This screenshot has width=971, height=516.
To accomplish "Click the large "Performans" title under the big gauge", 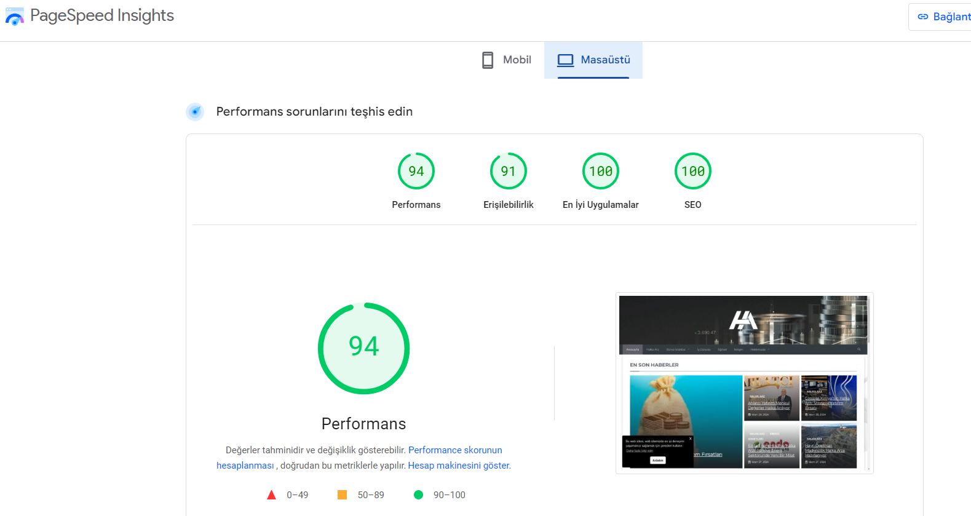I will [364, 424].
